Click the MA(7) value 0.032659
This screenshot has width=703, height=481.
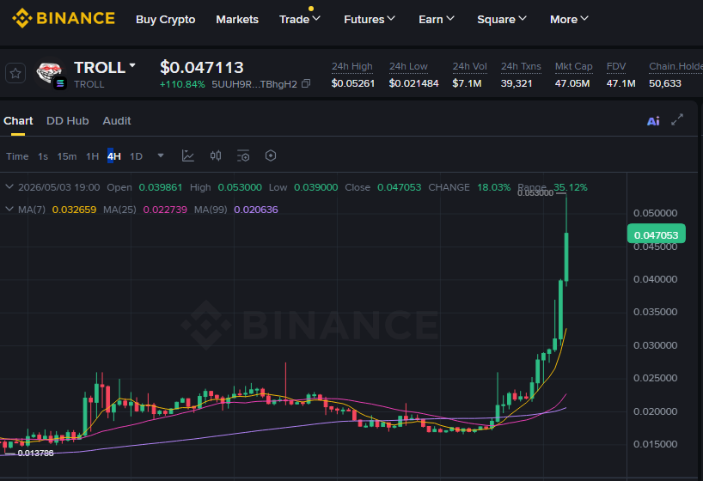tap(74, 210)
